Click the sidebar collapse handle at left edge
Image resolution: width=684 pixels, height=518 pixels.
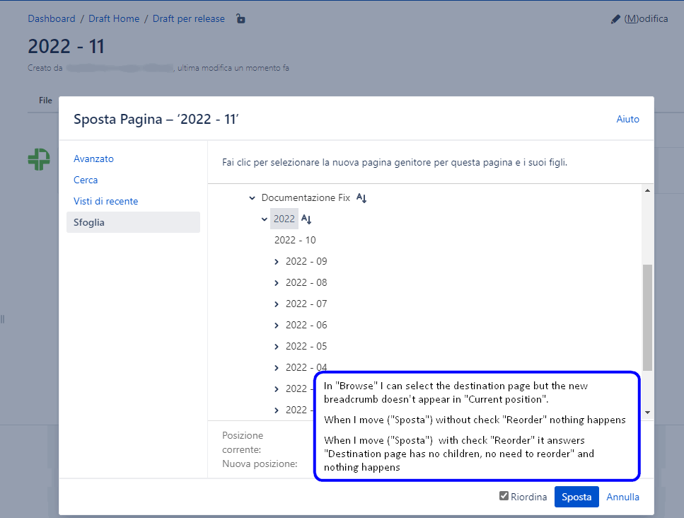pyautogui.click(x=3, y=319)
